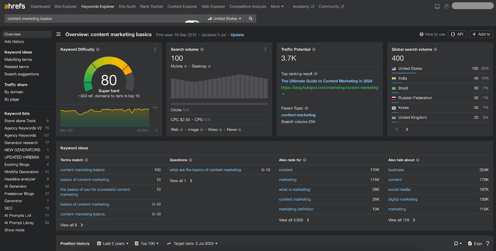Expand View all 159 also talk about
496x251 pixels.
(402, 220)
